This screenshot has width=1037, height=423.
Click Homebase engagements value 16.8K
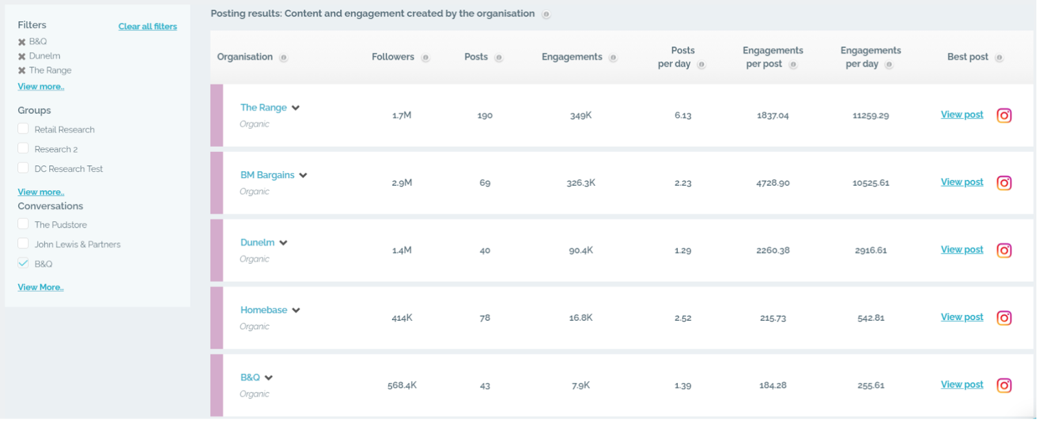pyautogui.click(x=581, y=318)
